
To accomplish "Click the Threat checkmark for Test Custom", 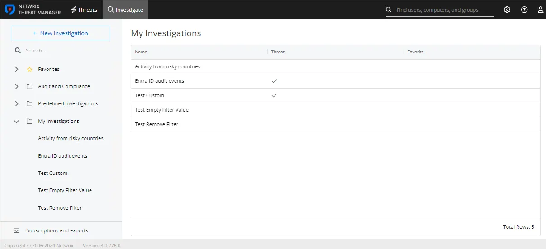I will (274, 95).
